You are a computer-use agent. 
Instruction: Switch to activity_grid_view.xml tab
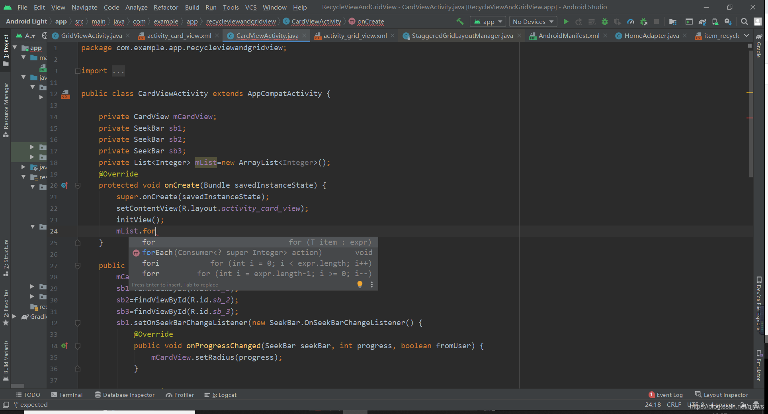[x=355, y=35]
